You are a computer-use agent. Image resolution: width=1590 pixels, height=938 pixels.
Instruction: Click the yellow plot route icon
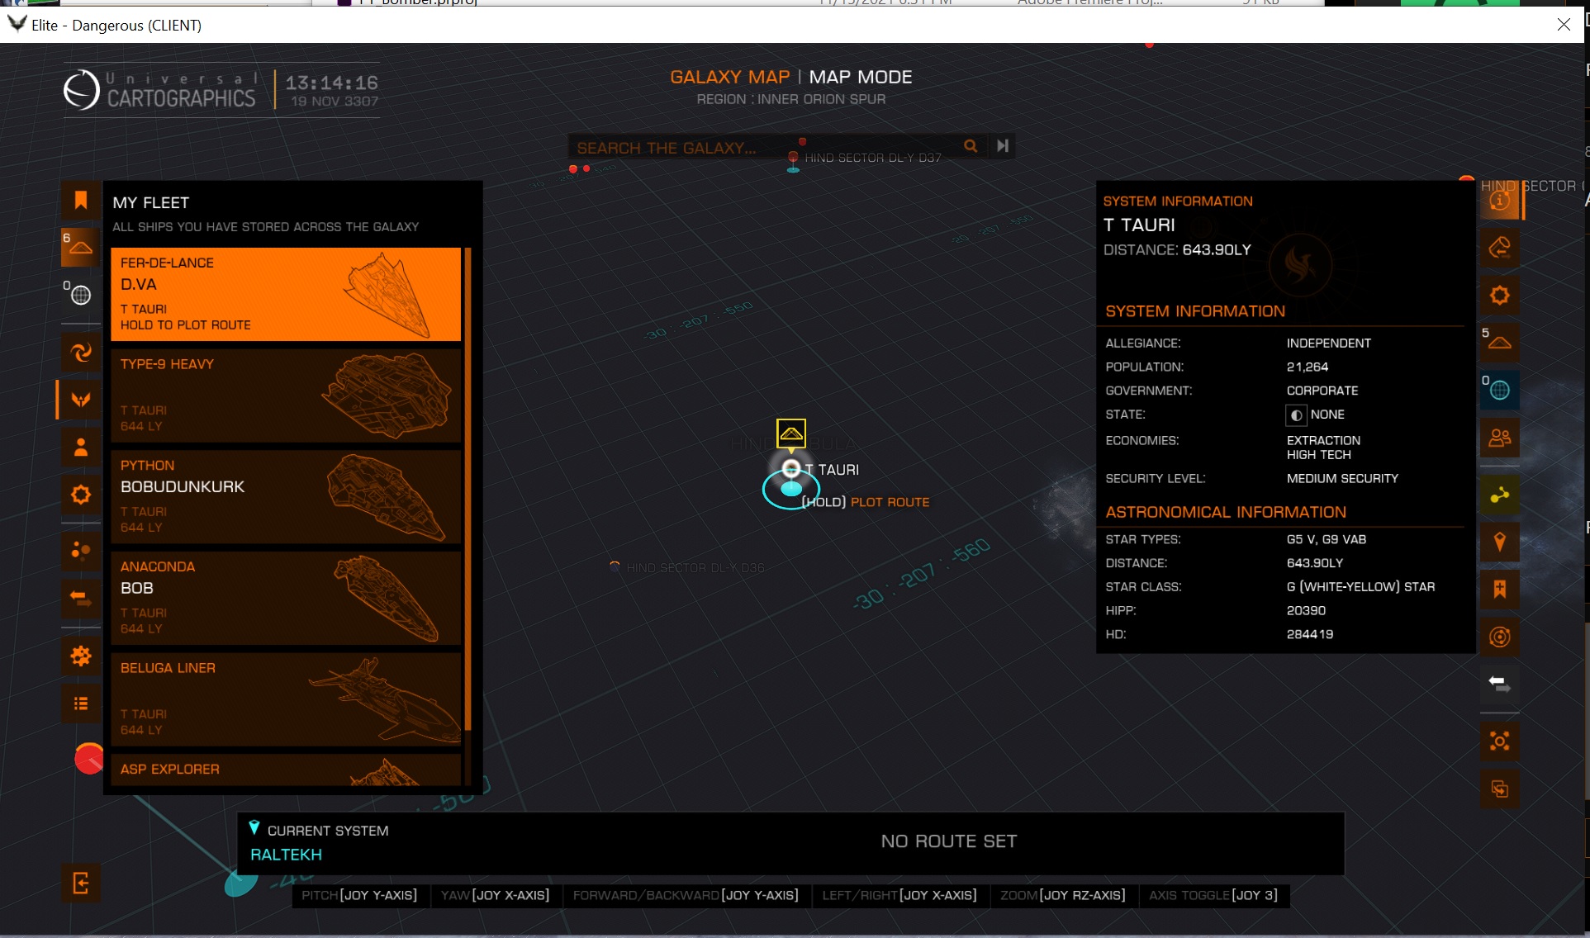(1500, 495)
